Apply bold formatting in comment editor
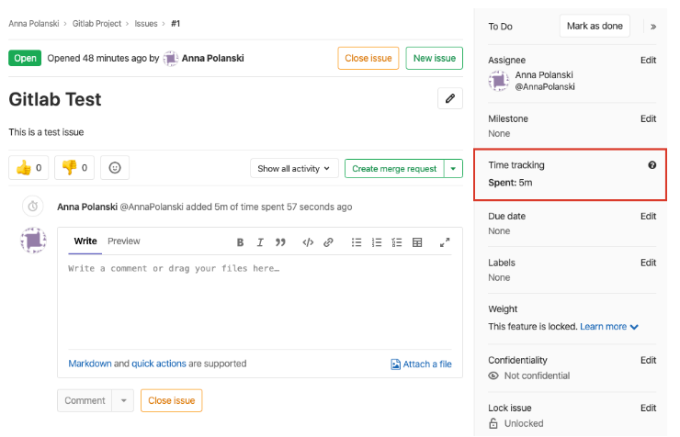This screenshot has height=437, width=680. pyautogui.click(x=240, y=242)
